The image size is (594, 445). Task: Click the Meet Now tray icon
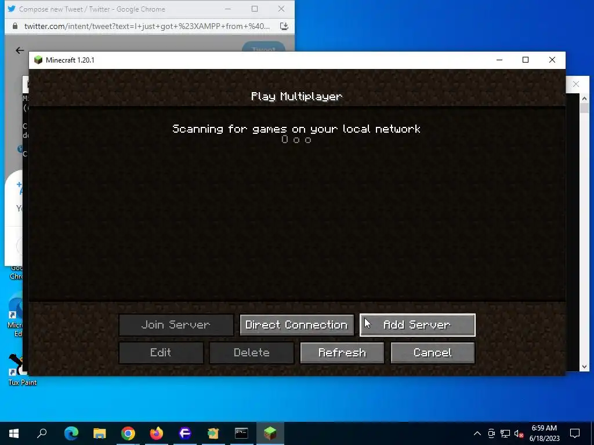[x=491, y=433]
